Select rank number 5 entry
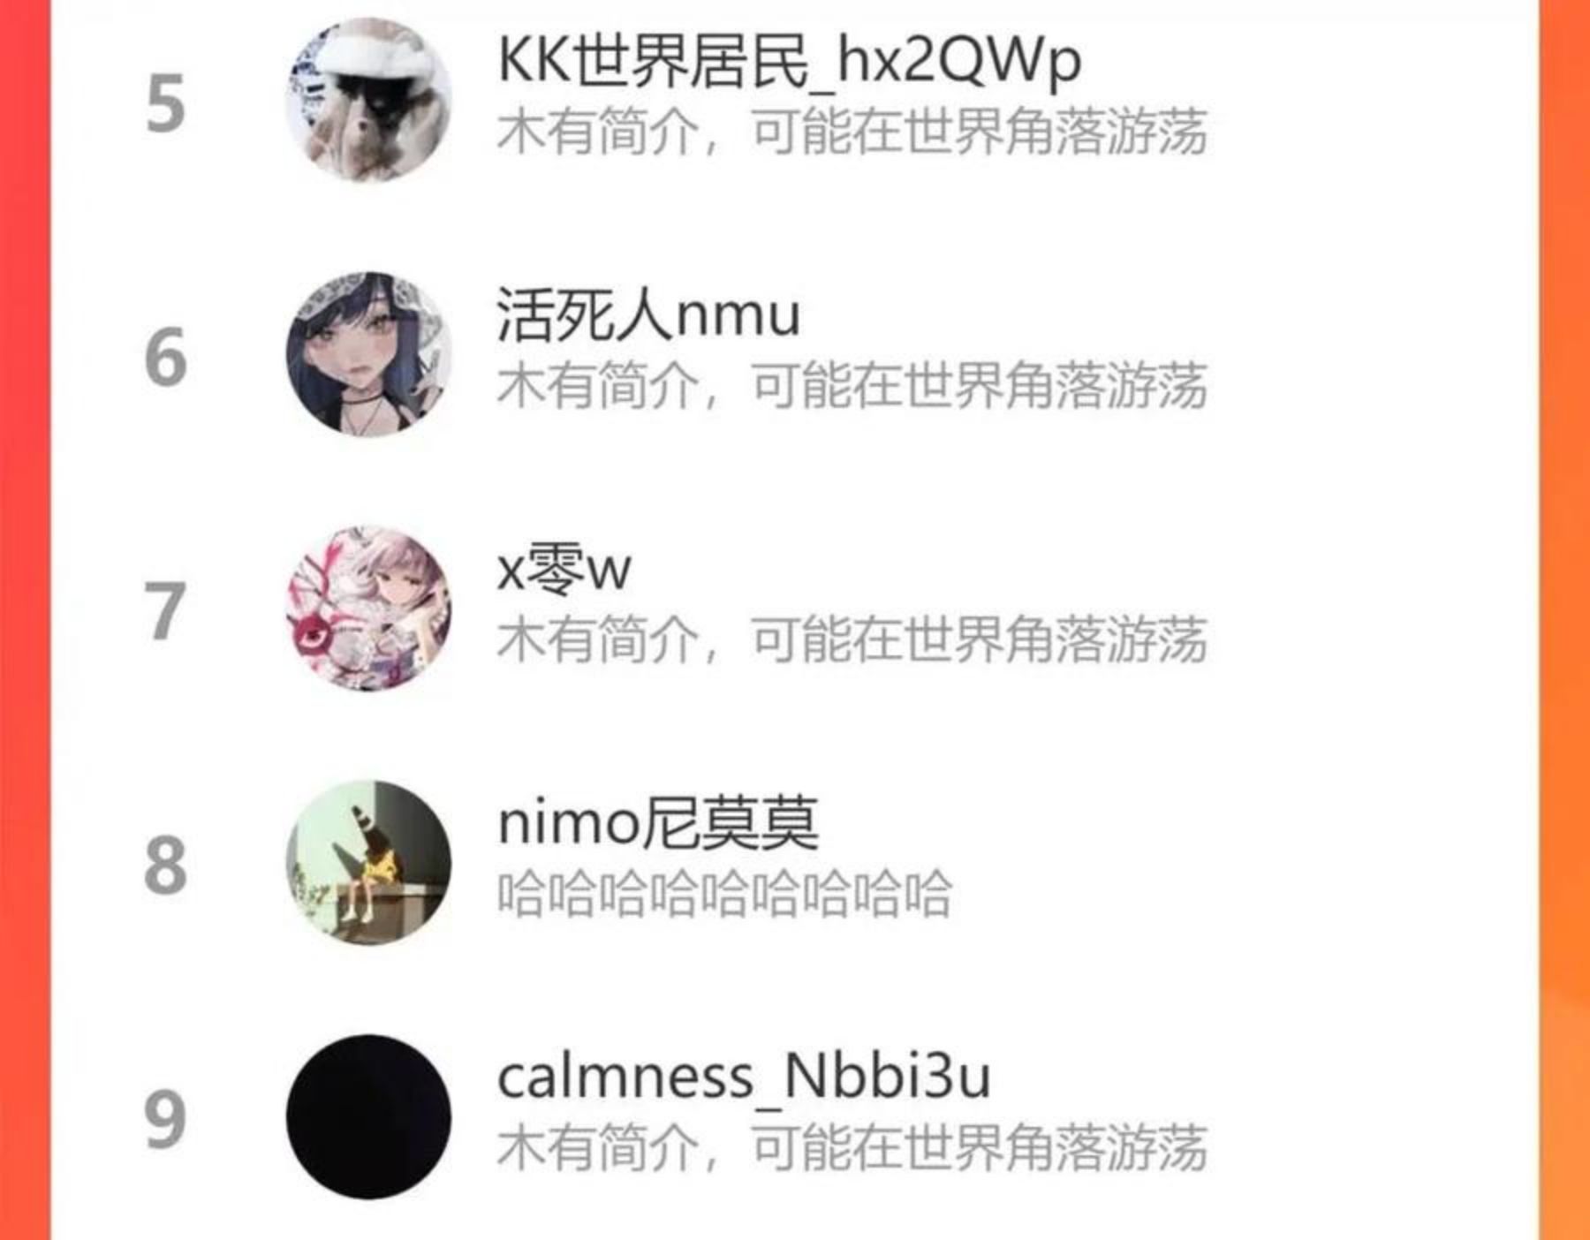Screen dimensions: 1590x1240 (x=166, y=104)
